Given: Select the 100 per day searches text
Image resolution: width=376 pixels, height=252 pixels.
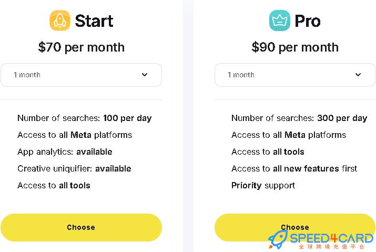Looking at the screenshot, I should 127,118.
